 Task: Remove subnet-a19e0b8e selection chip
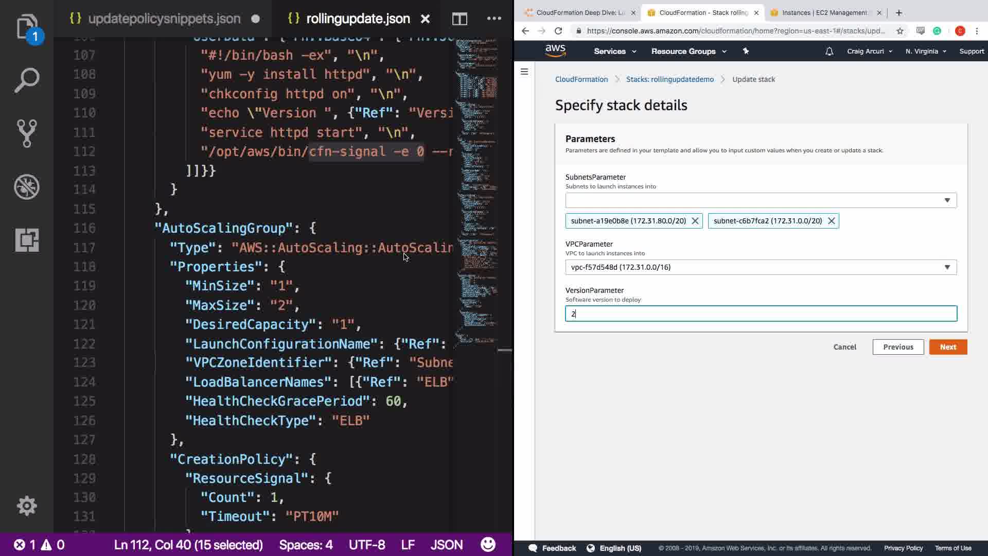coord(695,221)
